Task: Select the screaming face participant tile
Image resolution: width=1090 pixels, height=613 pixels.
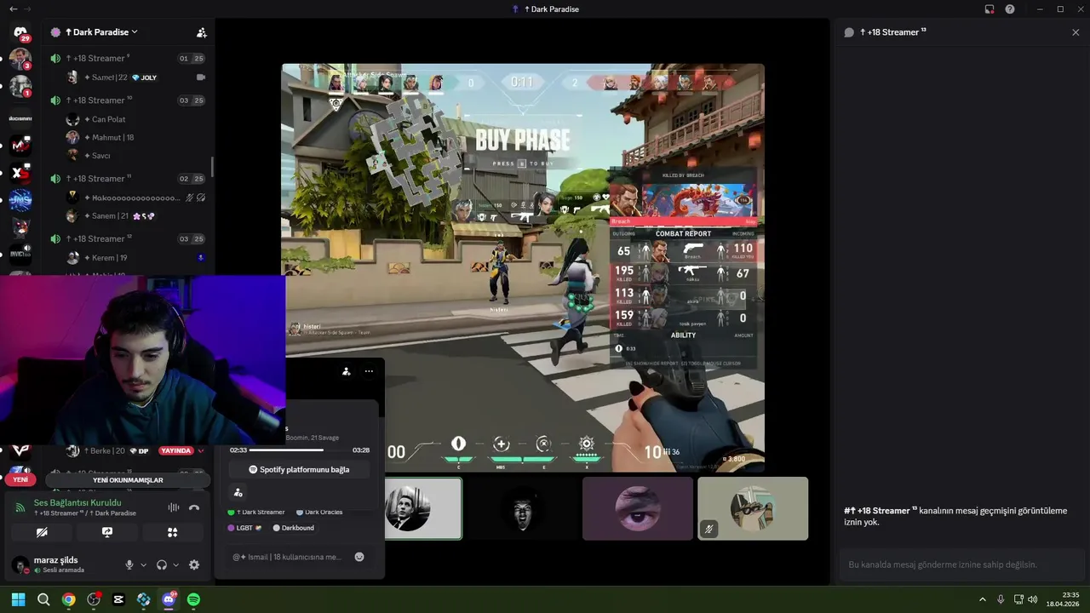Action: (522, 508)
